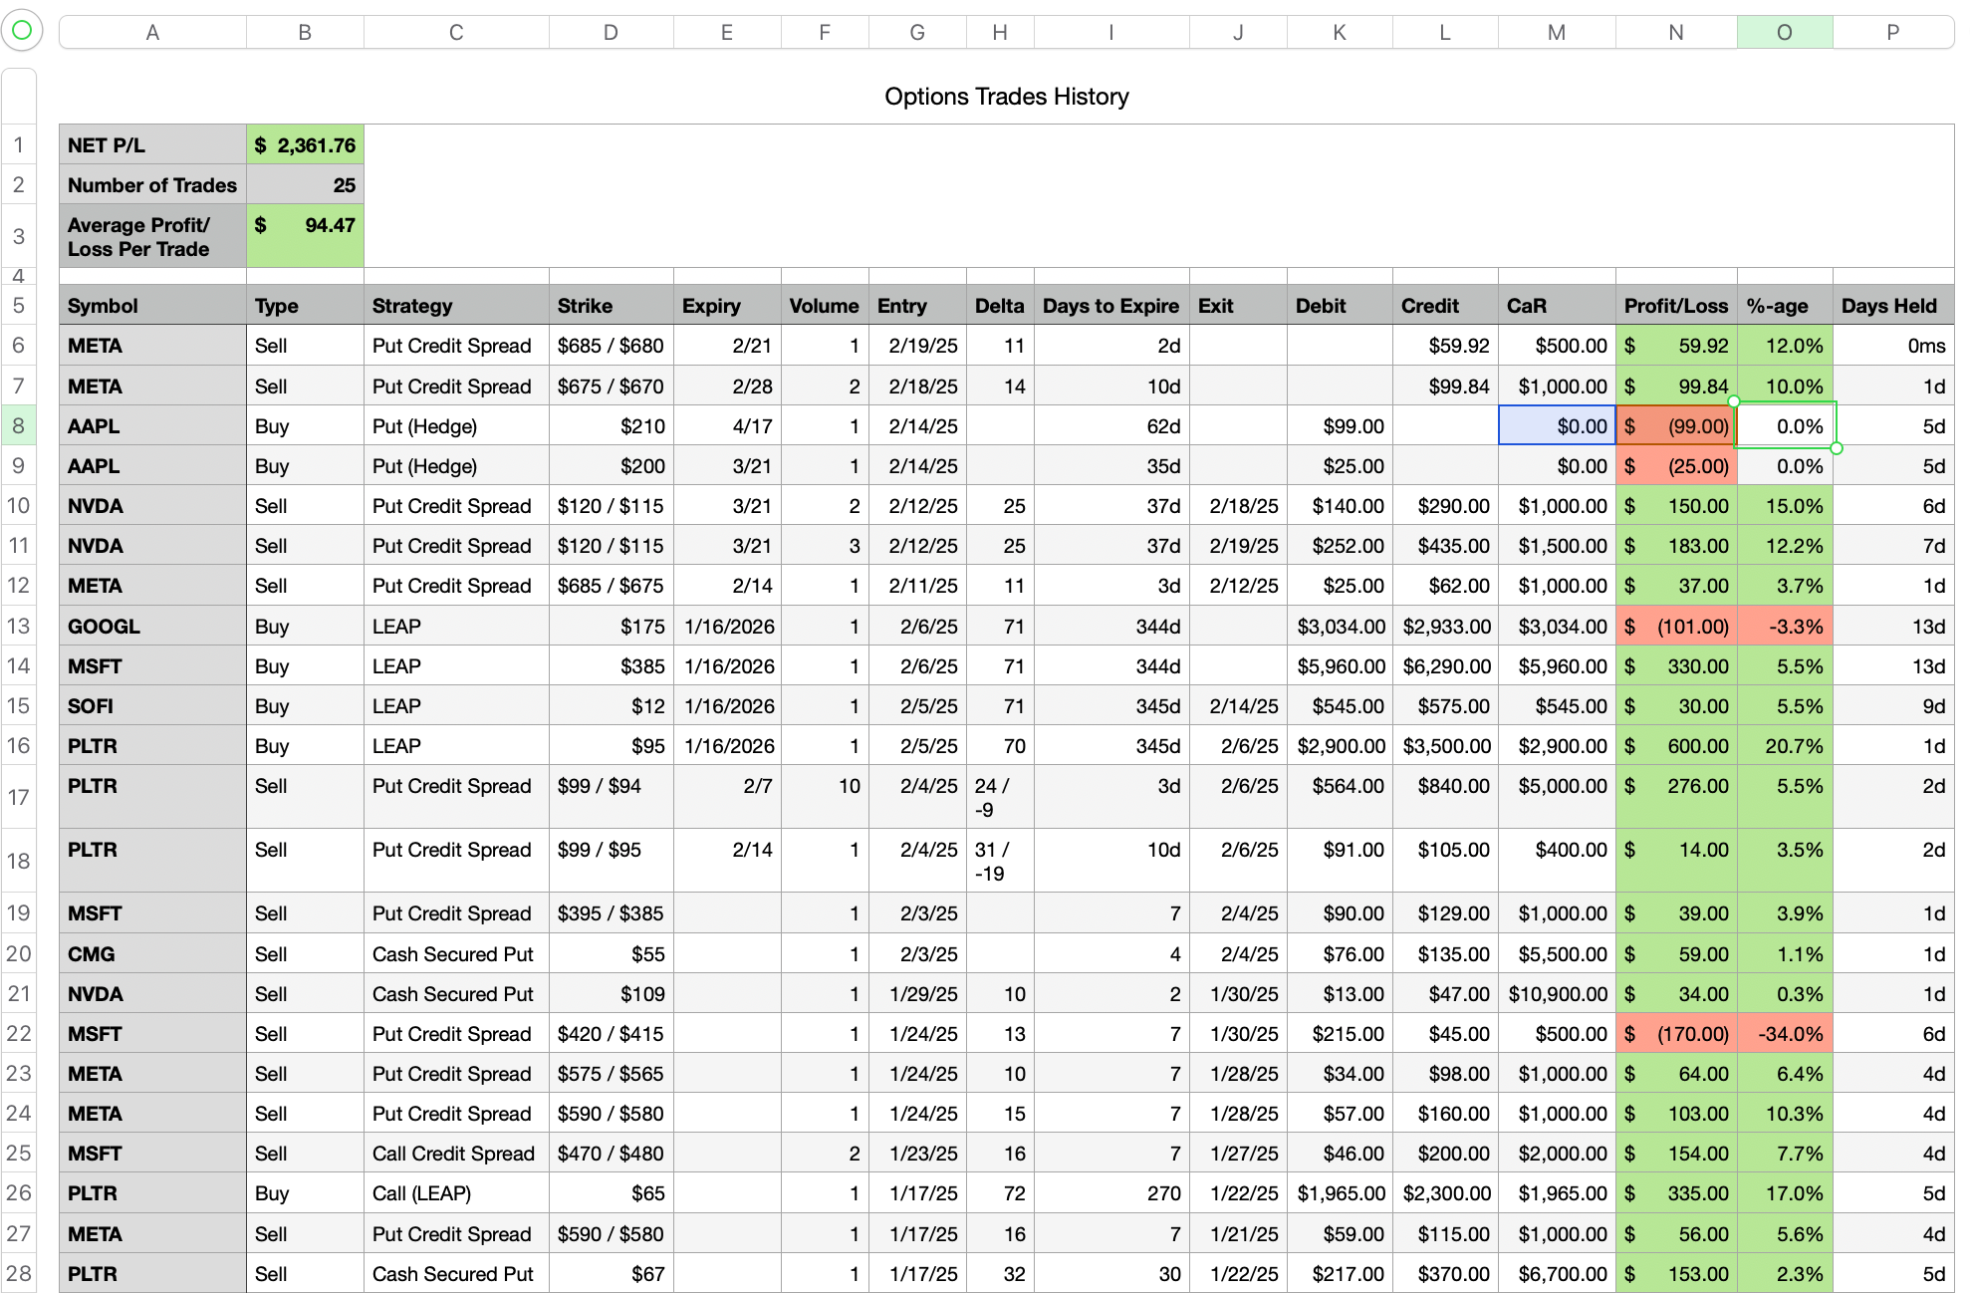Select the (101.00) loss cell for GOOGL
Viewport: 1970px width, 1293px height.
[x=1676, y=626]
